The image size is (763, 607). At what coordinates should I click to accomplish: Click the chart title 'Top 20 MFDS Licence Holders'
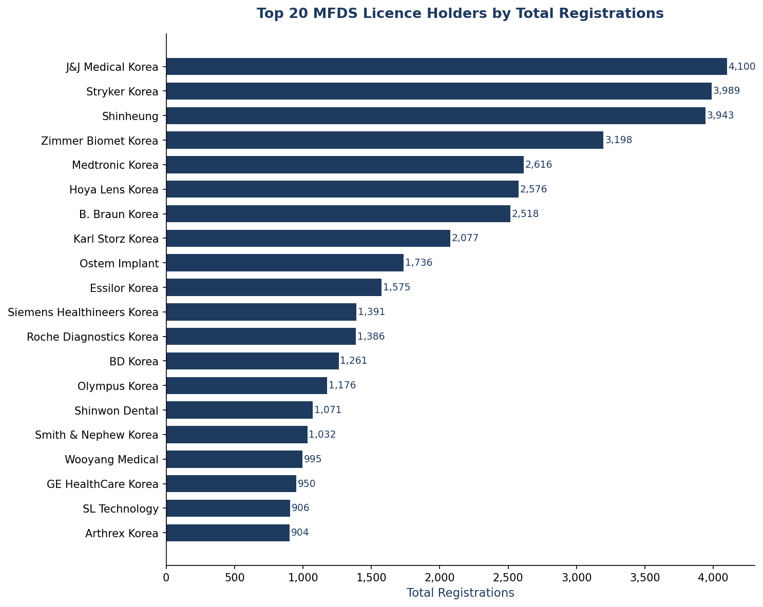click(460, 14)
